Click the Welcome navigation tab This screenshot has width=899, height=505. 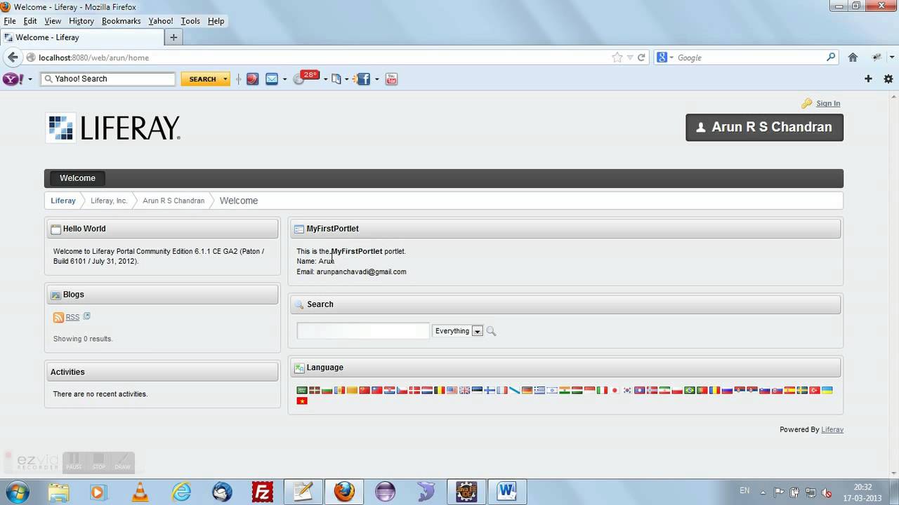tap(77, 178)
